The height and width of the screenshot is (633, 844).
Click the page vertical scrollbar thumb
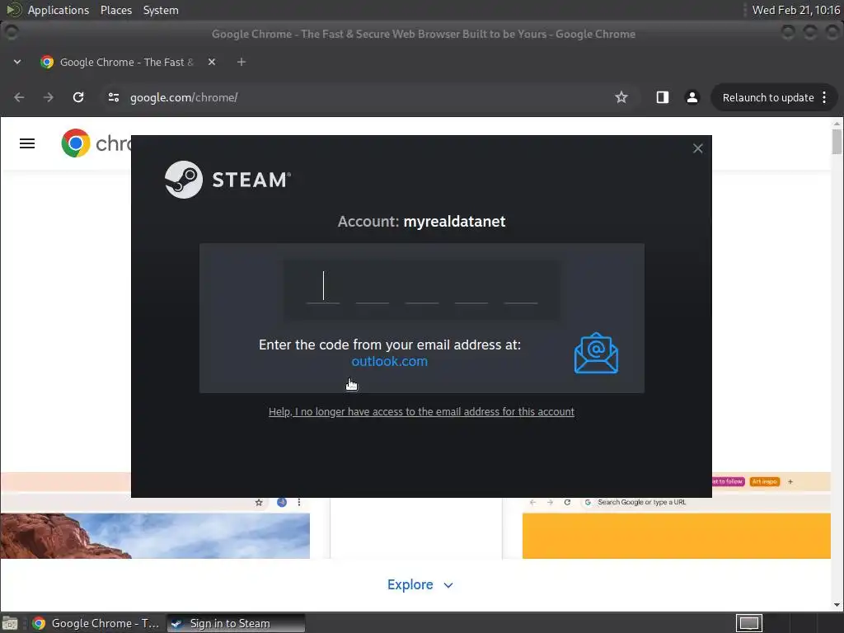[837, 142]
